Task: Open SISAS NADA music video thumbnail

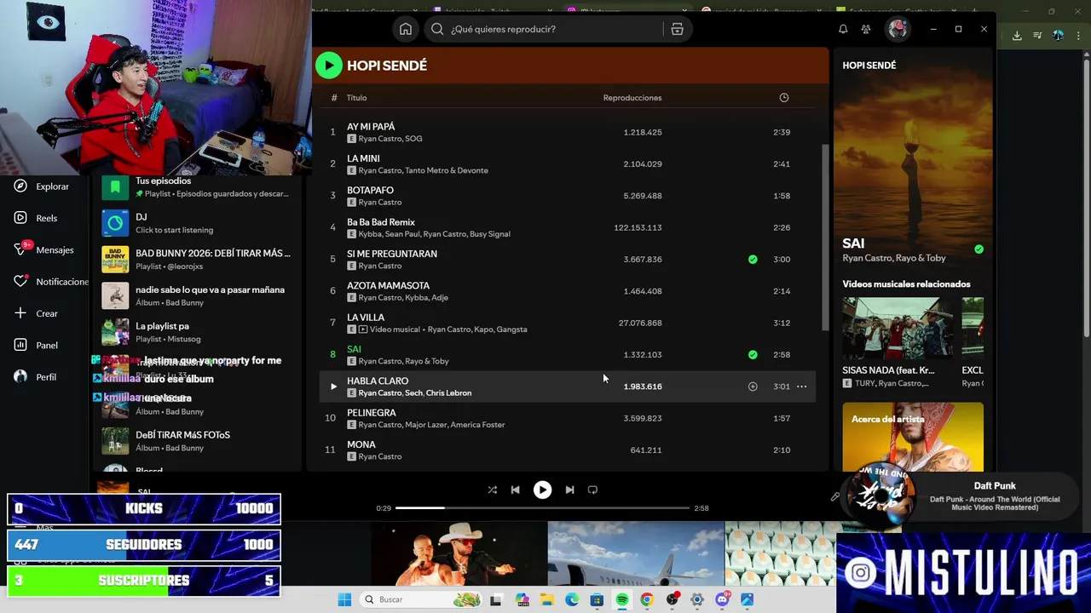Action: click(898, 329)
